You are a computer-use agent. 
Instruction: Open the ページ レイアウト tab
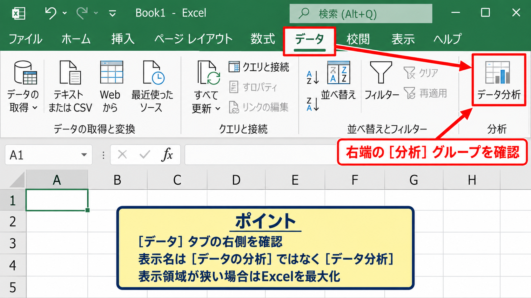pyautogui.click(x=193, y=39)
